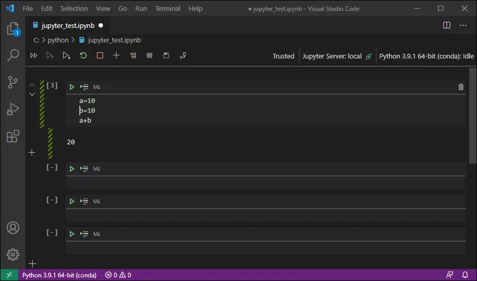Viewport: 477px width, 281px height.
Task: Run cells above the current cell
Action: tap(50, 56)
